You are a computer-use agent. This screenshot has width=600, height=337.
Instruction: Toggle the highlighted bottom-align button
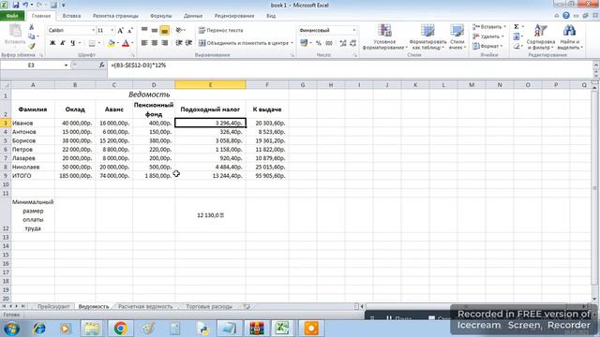pyautogui.click(x=165, y=30)
